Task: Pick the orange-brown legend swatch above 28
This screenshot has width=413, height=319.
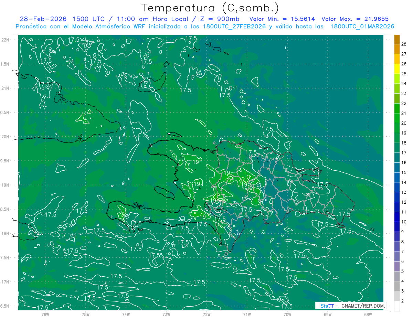Action: 397,40
